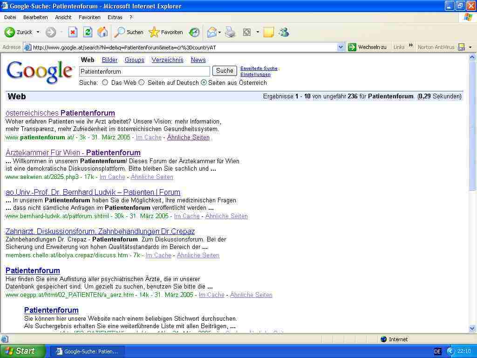Open the österreichisches Patientenforum result

(x=60, y=113)
